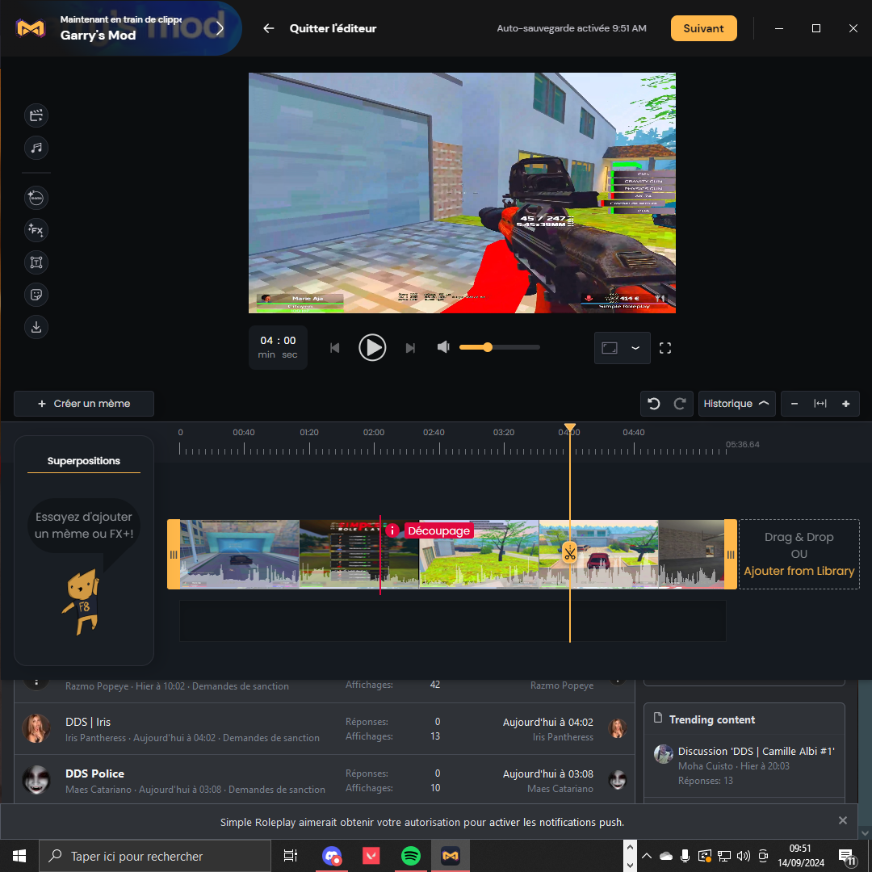Zoom out the timeline with minus
Screen dimensions: 872x872
794,404
